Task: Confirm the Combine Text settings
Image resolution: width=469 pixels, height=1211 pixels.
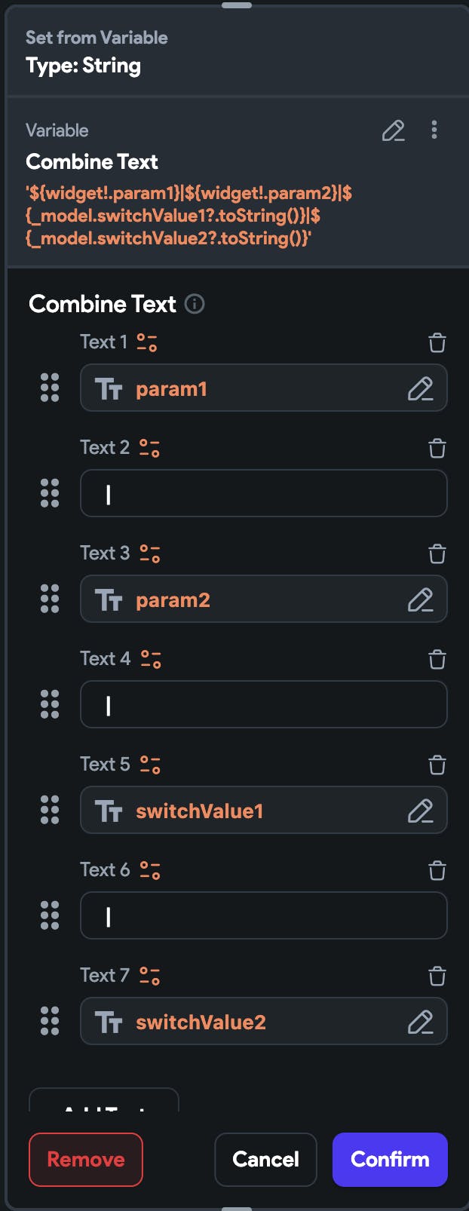Action: pyautogui.click(x=390, y=1159)
